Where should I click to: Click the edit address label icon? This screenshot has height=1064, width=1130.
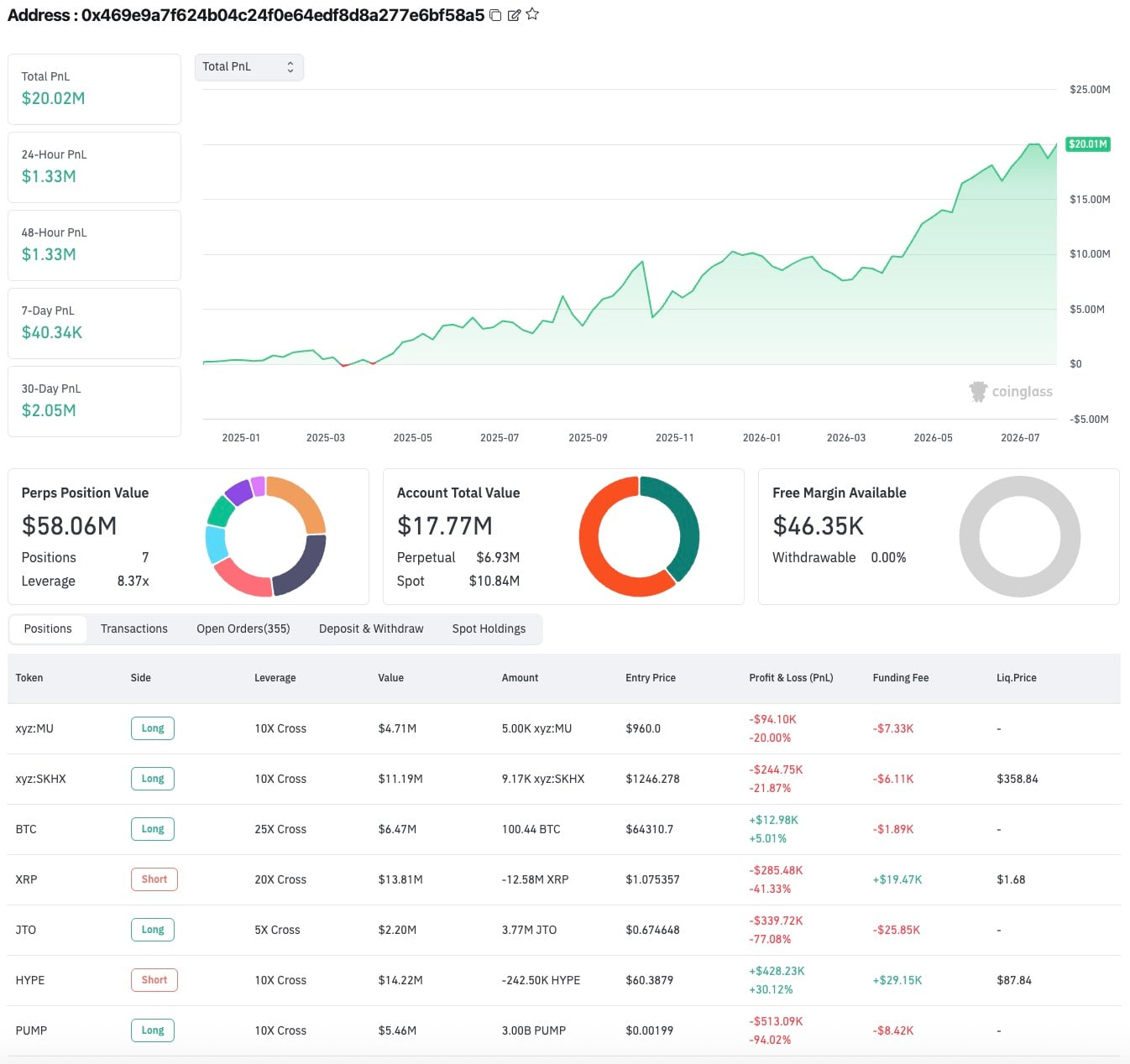pyautogui.click(x=514, y=15)
